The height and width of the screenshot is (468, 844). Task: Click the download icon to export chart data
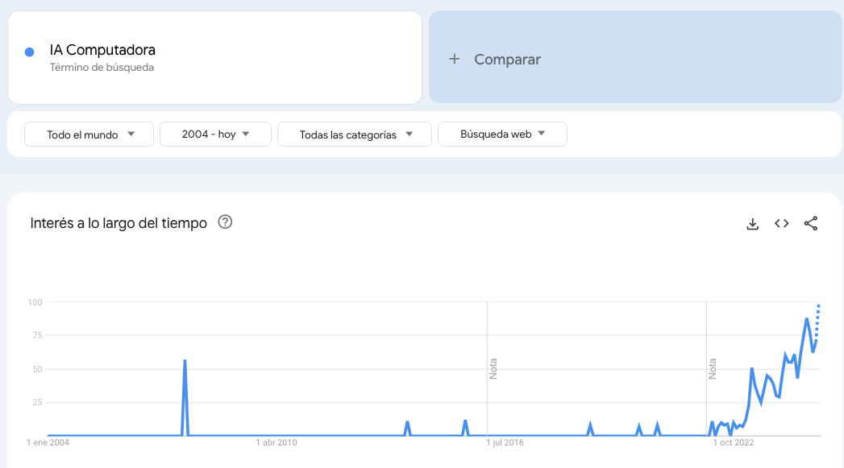click(x=752, y=223)
